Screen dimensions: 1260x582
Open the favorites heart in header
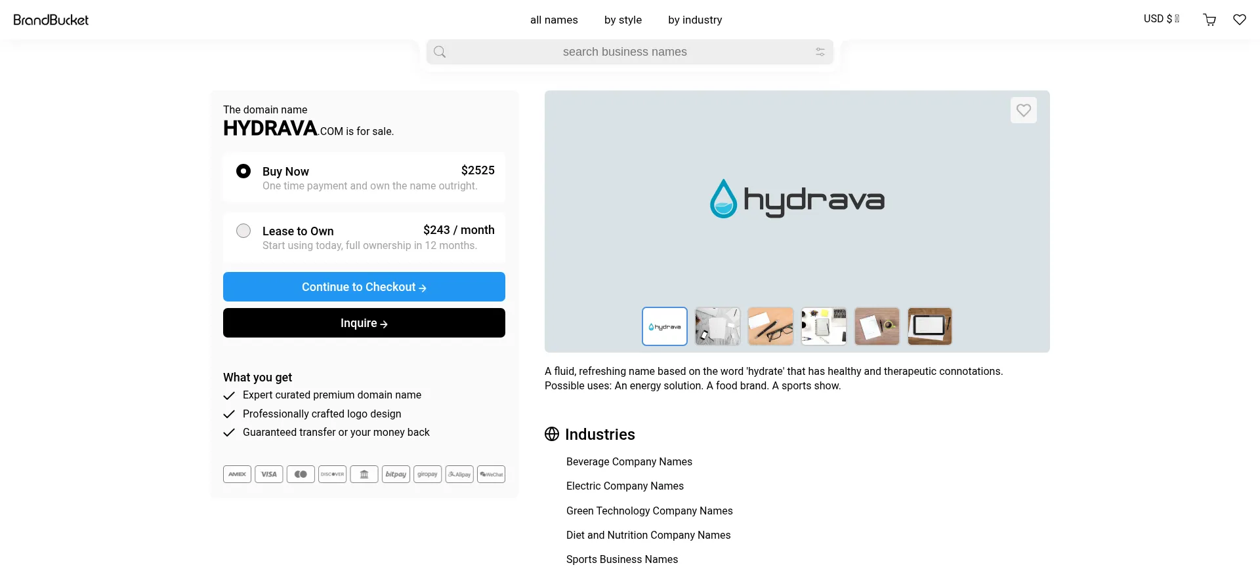(1240, 20)
